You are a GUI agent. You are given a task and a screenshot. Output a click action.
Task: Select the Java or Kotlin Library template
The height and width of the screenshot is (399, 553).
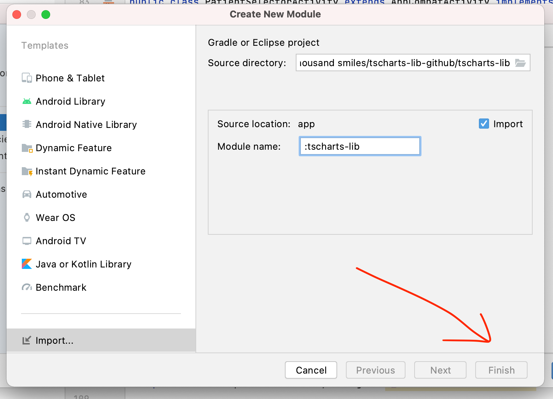click(x=84, y=264)
